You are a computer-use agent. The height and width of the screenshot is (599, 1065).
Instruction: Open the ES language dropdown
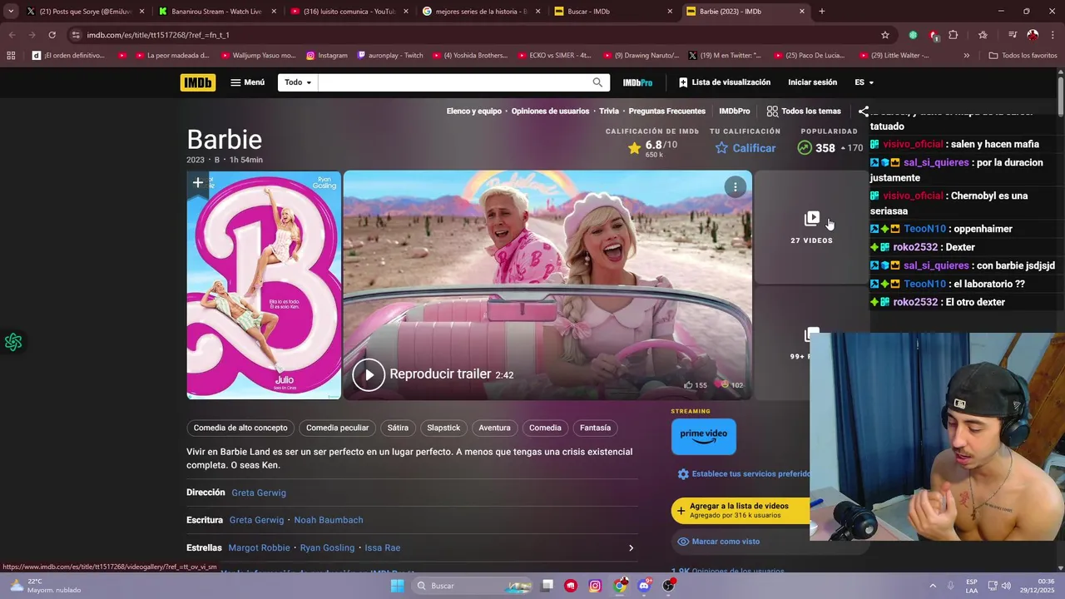pos(864,82)
